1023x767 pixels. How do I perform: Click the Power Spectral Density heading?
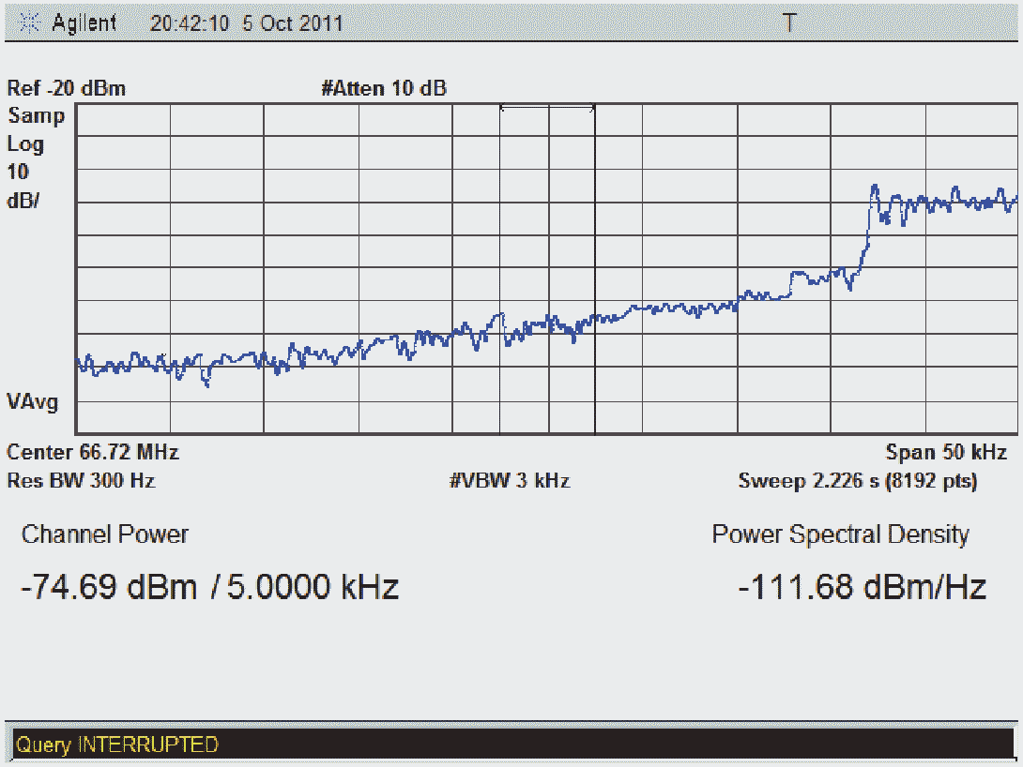point(840,534)
